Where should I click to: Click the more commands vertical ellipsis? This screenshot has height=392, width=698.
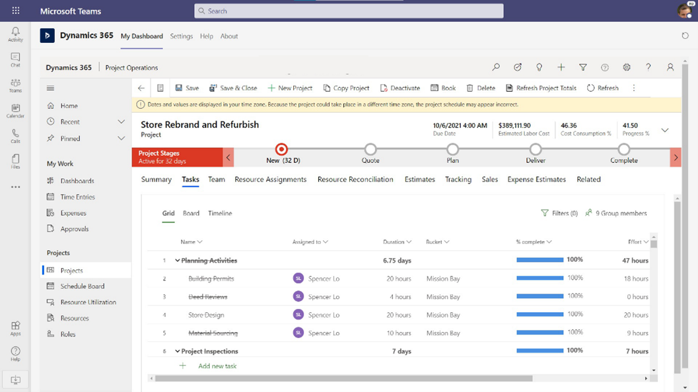tap(634, 88)
